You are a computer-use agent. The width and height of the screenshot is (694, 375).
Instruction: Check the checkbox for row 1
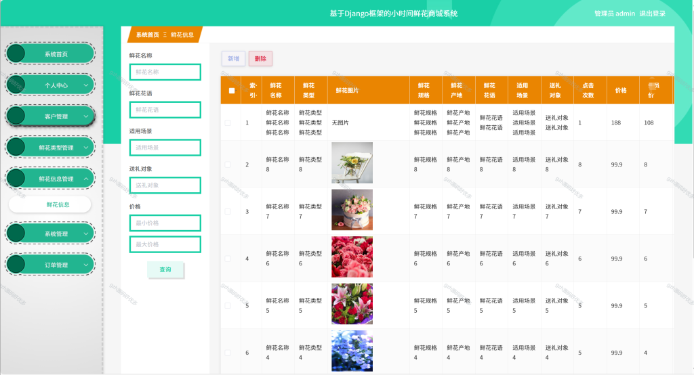[x=228, y=123]
